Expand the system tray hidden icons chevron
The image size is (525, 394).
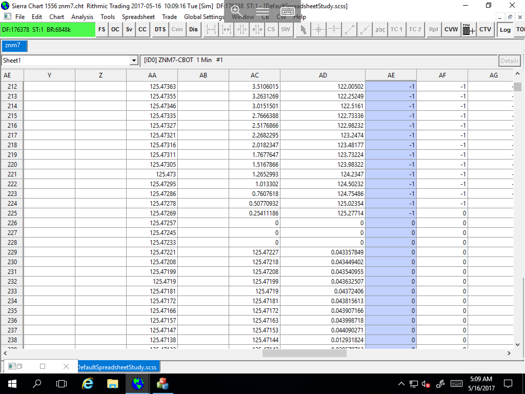tap(401, 384)
